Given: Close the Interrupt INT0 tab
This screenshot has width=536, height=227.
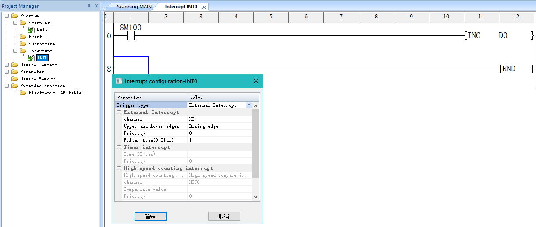Looking at the screenshot, I should pos(204,7).
